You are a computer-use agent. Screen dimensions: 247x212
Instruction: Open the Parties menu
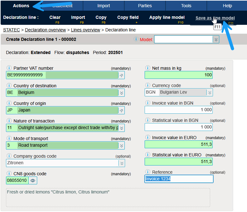click(x=145, y=6)
